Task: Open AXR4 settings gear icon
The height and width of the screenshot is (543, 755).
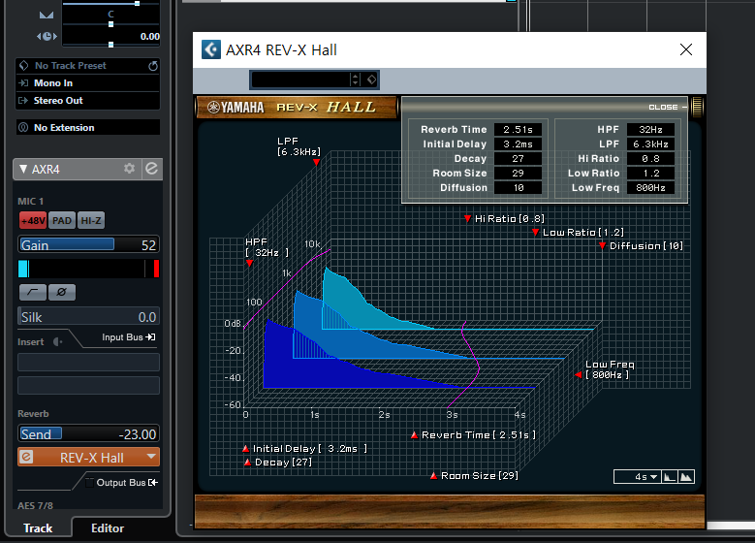Action: (129, 169)
